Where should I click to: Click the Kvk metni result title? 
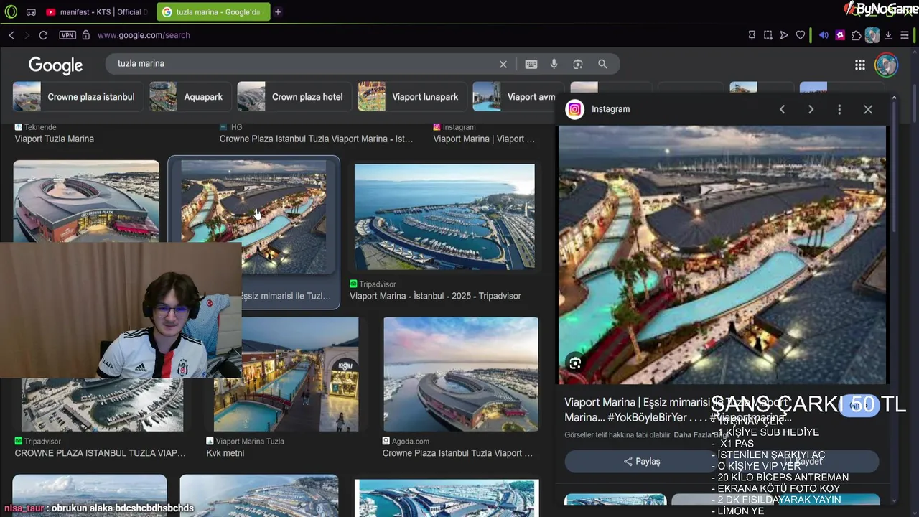pos(225,453)
